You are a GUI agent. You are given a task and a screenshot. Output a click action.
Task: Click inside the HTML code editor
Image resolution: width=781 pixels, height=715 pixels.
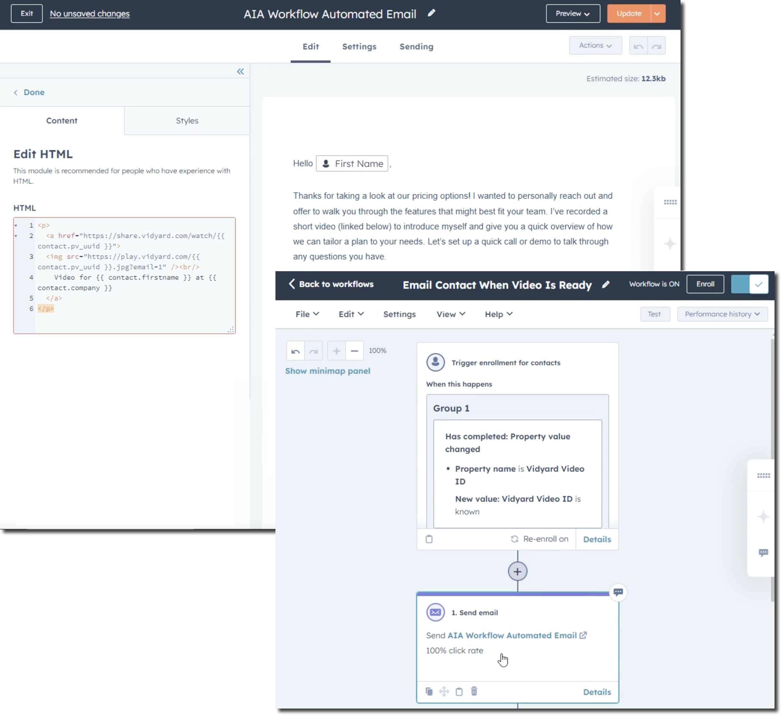[124, 275]
